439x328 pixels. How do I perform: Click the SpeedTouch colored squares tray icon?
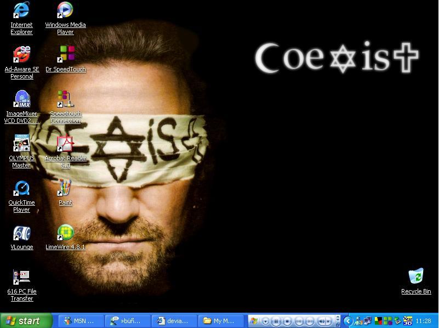(388, 321)
